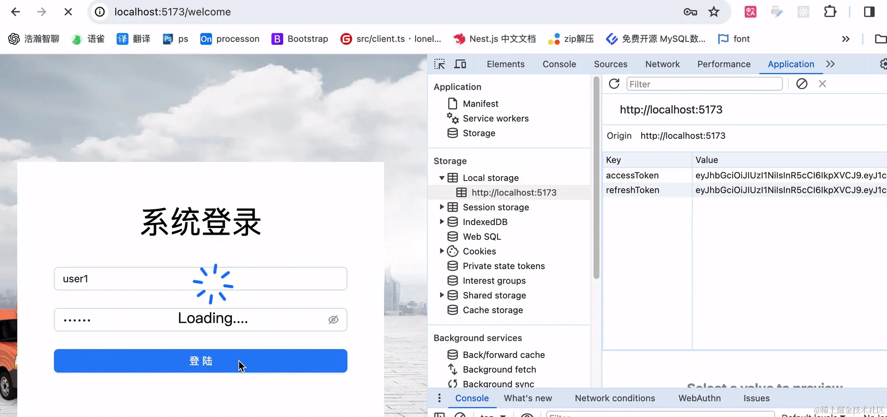Open the 浩瀚智聊 bookmark
Screen dimensions: 887x417
tap(34, 39)
